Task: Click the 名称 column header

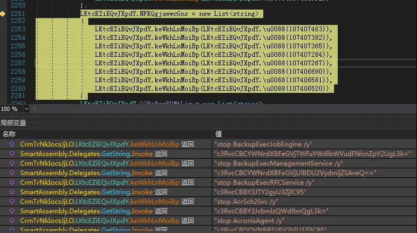Action: (x=9, y=134)
